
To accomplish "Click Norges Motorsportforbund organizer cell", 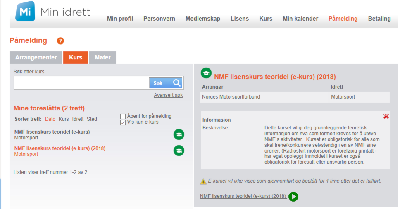I will (264, 97).
